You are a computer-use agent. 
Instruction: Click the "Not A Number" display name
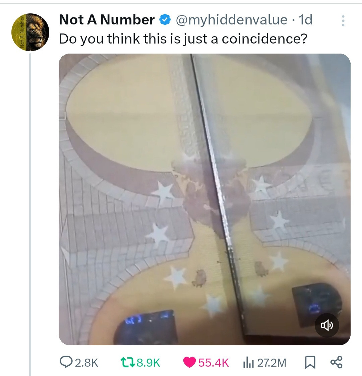107,20
